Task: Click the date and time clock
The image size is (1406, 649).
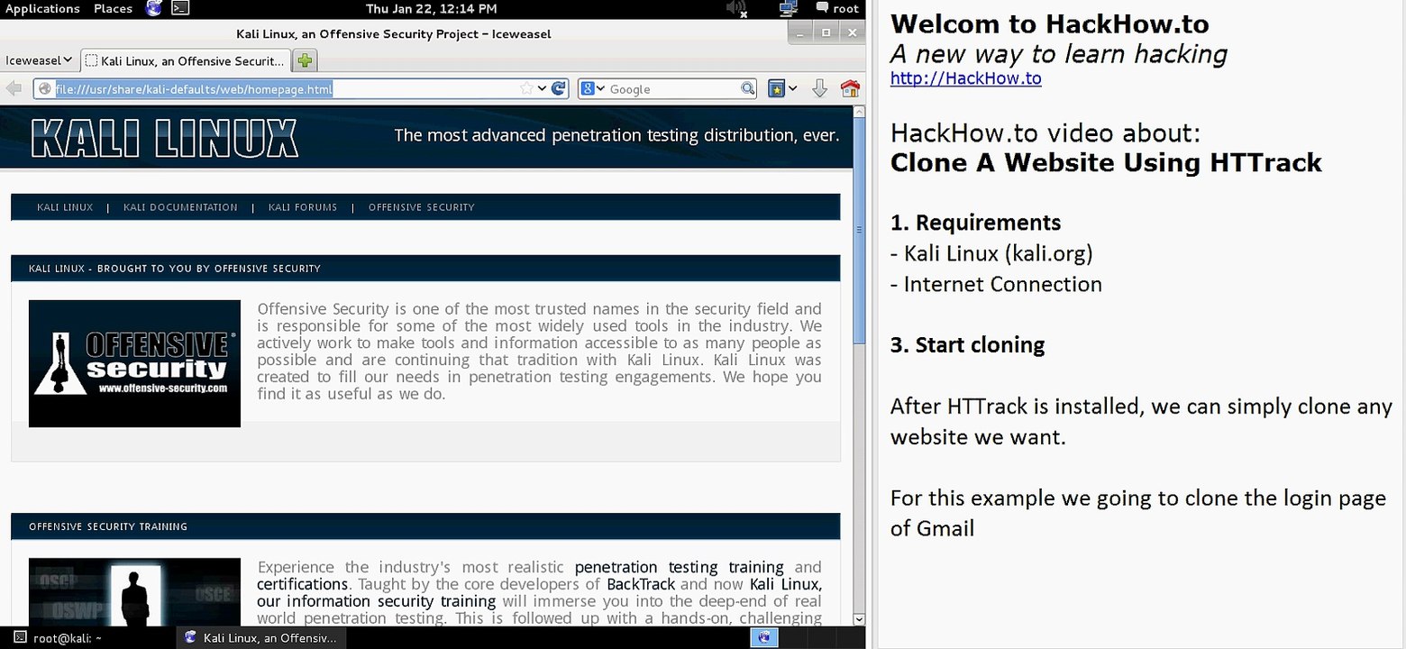Action: click(x=431, y=8)
